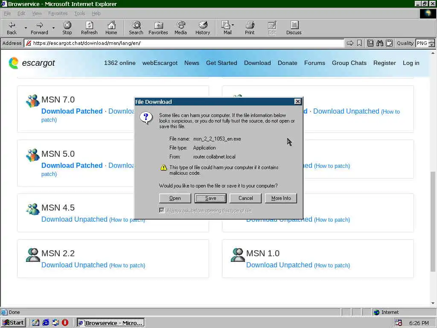Open the Favorites menu
This screenshot has width=437, height=328.
coord(58,13)
